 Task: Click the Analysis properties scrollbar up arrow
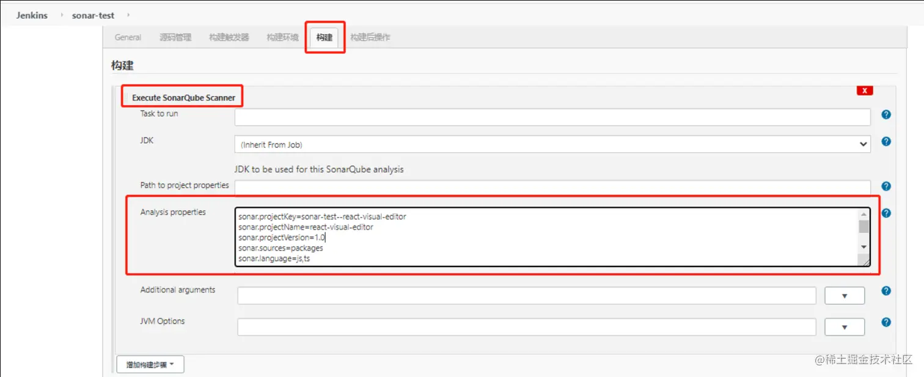pyautogui.click(x=864, y=214)
